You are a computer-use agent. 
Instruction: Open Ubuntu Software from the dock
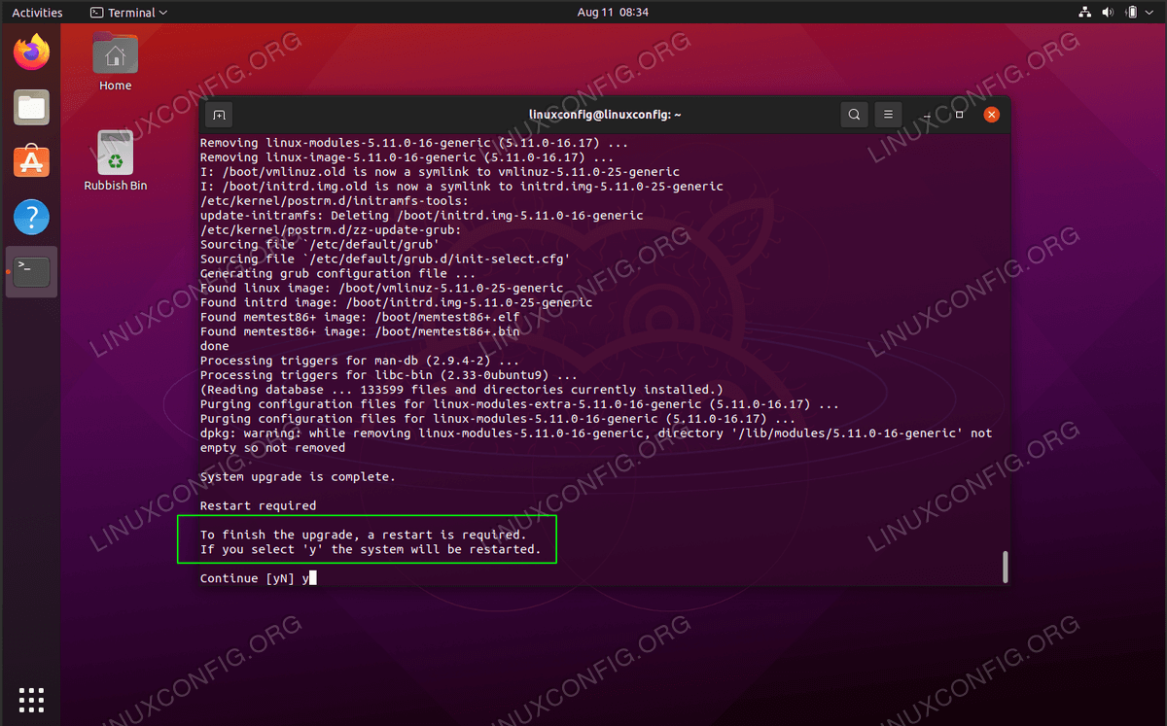coord(31,161)
